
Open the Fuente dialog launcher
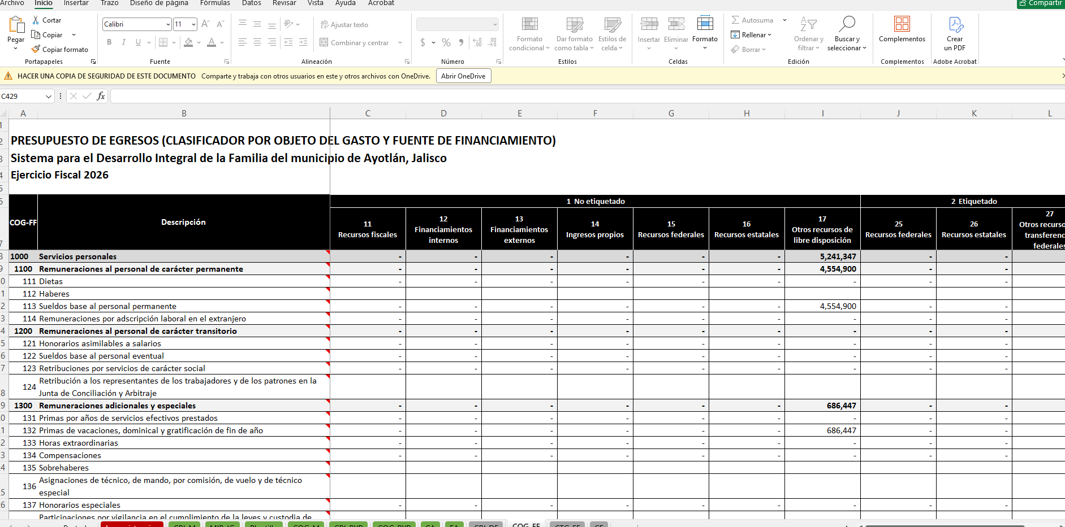pos(227,62)
